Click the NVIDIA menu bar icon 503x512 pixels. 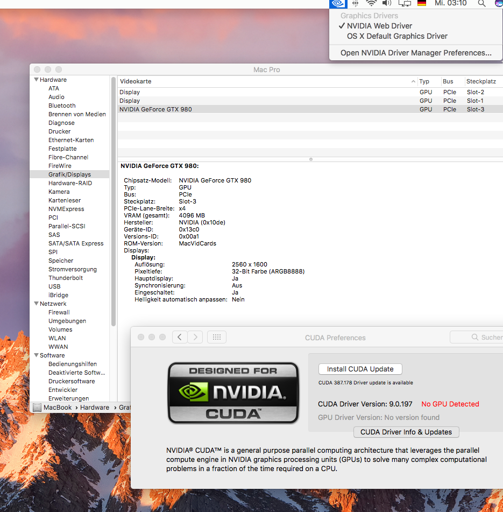[338, 4]
